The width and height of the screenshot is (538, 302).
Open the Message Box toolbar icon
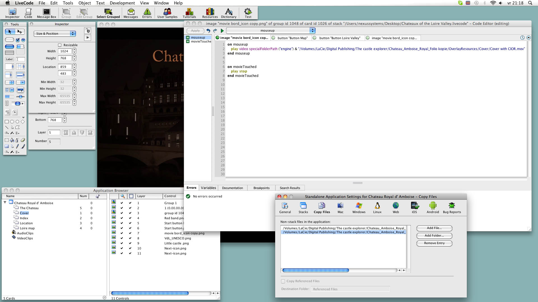pyautogui.click(x=47, y=13)
